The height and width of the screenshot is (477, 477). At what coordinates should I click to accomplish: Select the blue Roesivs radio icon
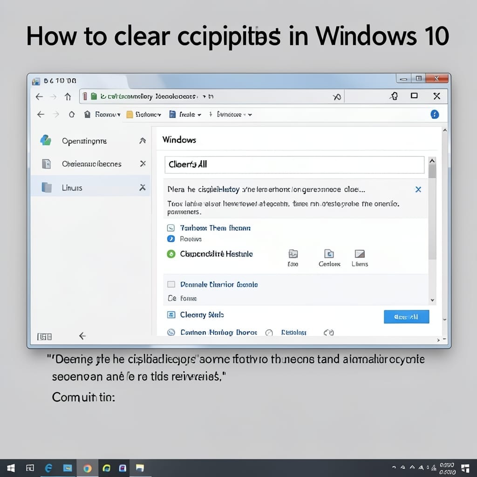pos(171,238)
